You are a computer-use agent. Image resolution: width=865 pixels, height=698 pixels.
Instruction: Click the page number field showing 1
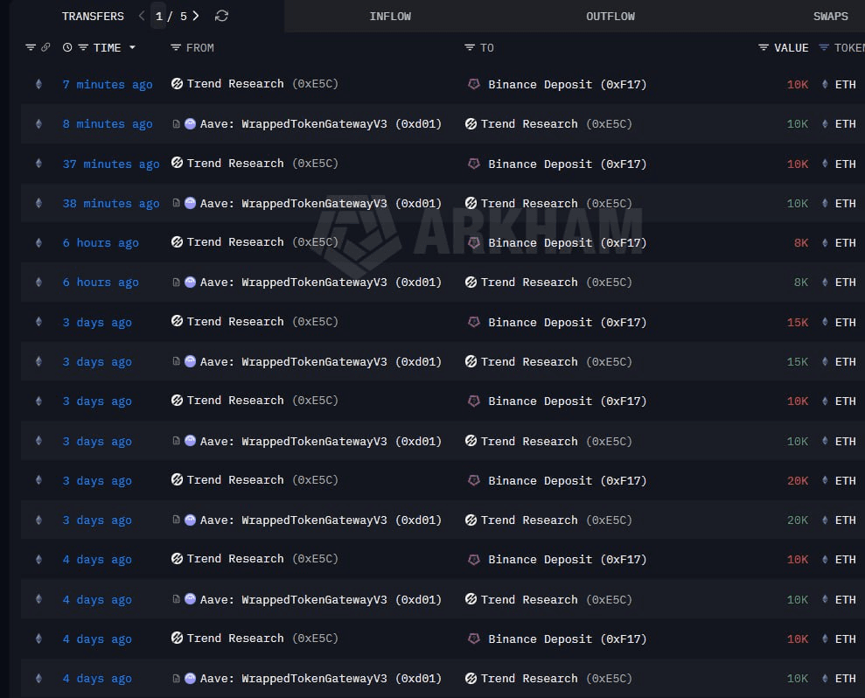(x=158, y=16)
